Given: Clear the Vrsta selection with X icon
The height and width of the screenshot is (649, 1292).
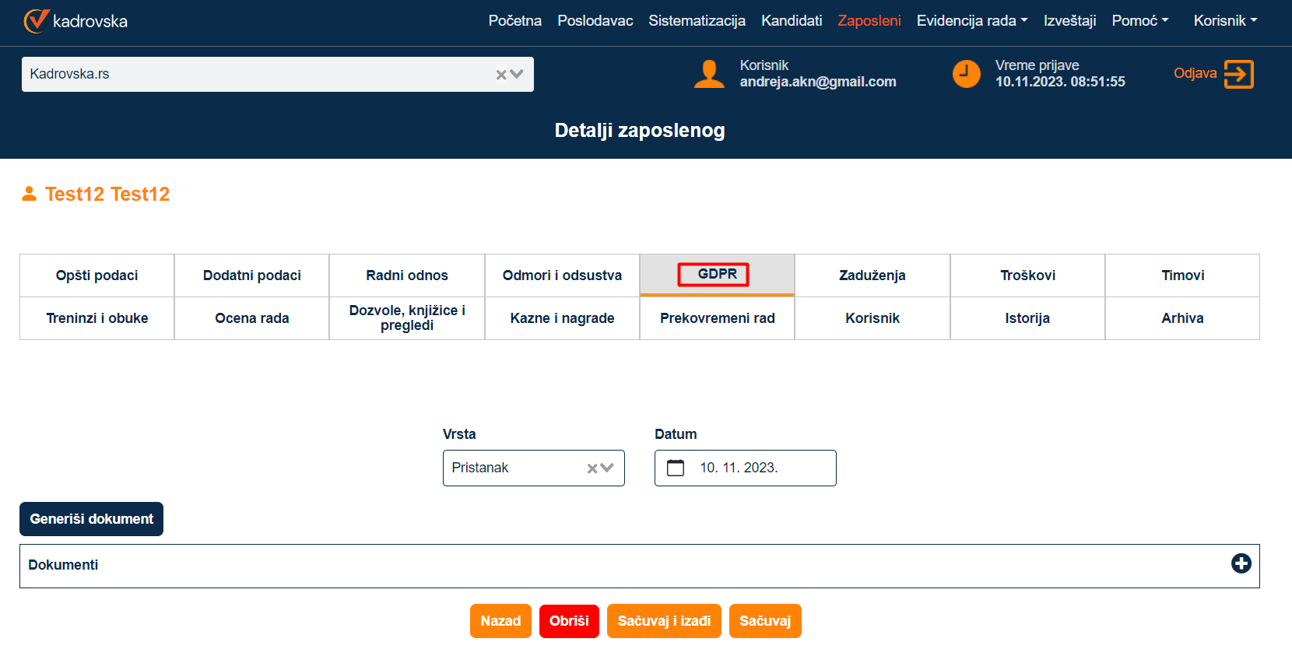Looking at the screenshot, I should 592,468.
